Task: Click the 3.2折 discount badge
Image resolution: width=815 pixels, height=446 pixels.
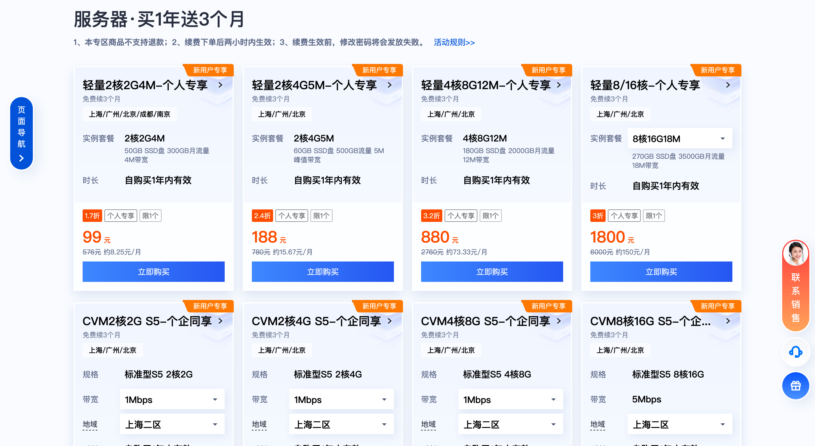Action: click(432, 216)
